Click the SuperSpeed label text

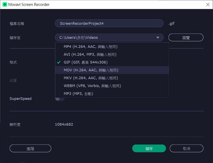pyautogui.click(x=20, y=99)
